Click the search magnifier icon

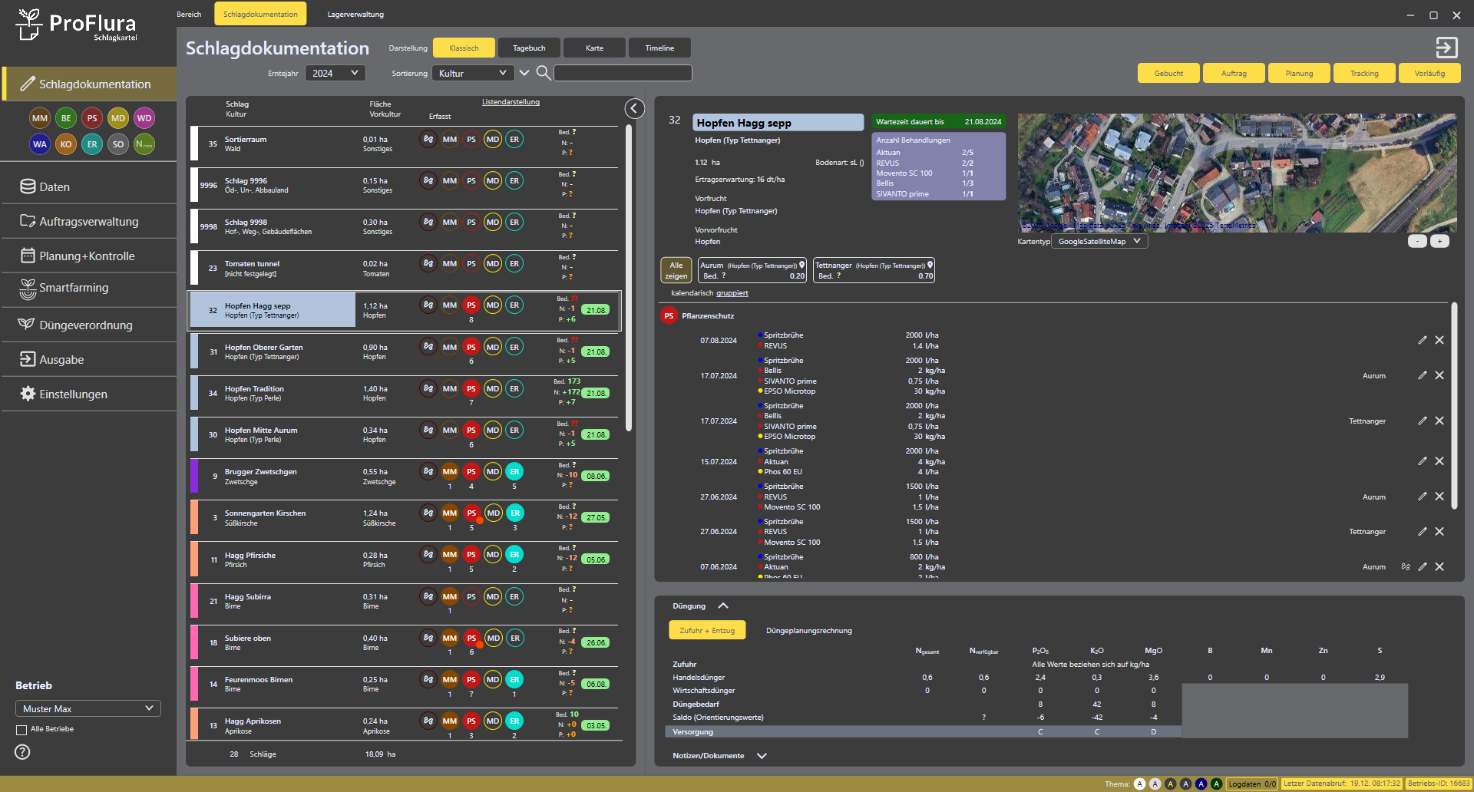tap(543, 73)
